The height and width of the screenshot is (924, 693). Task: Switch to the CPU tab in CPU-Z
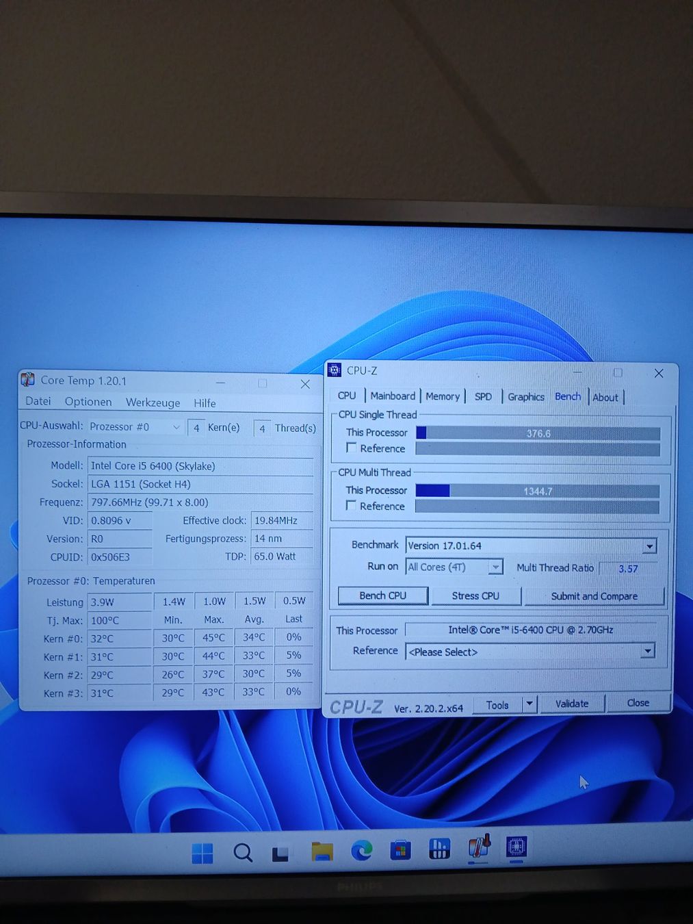point(347,396)
